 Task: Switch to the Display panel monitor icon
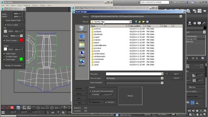pos(199,23)
